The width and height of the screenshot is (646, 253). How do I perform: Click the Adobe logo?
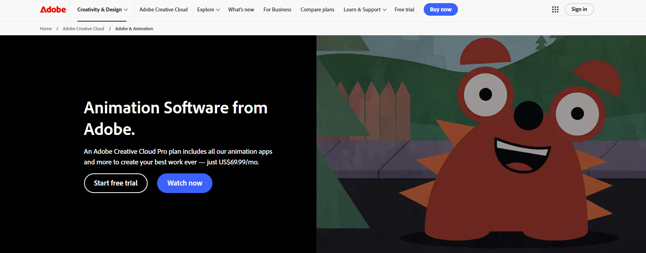click(53, 9)
